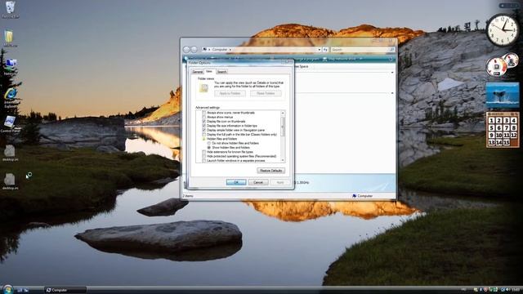Click the Help icon on Explorer toolbar
The width and height of the screenshot is (523, 294).
pyautogui.click(x=391, y=60)
